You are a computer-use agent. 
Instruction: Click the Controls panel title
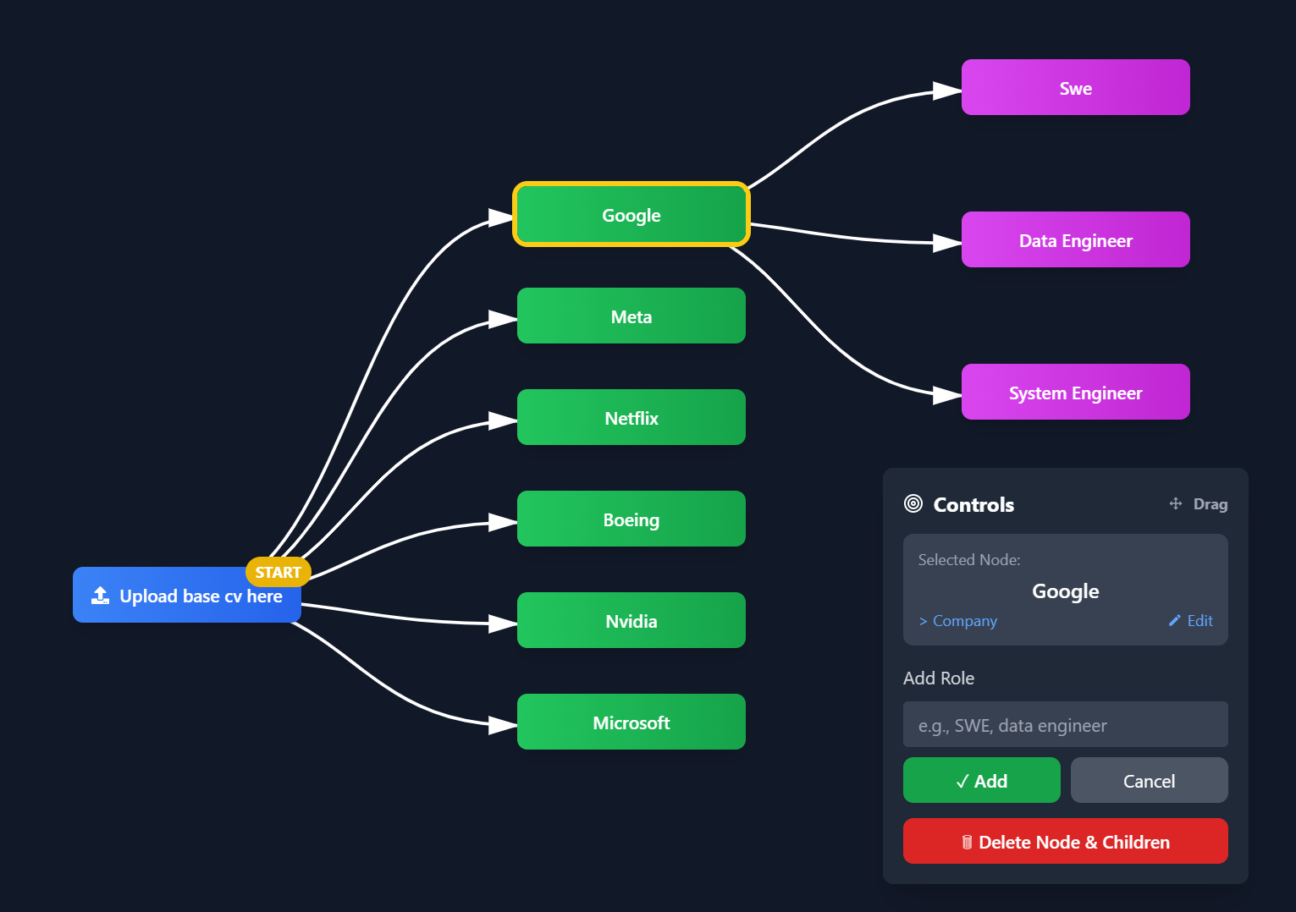(x=973, y=504)
